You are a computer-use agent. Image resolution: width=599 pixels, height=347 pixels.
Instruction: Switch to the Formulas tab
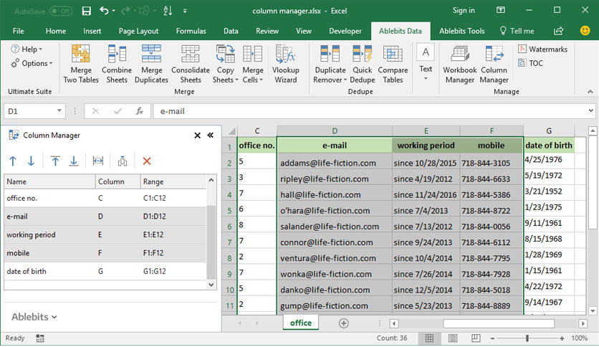click(x=191, y=31)
